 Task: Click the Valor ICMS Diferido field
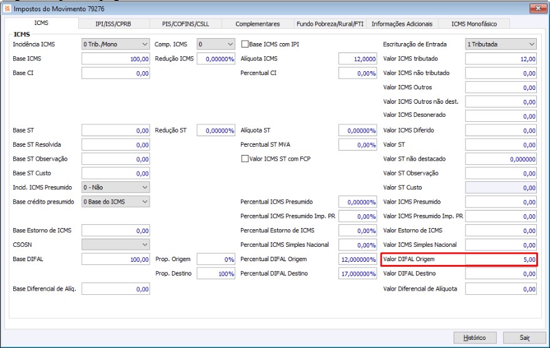point(501,130)
